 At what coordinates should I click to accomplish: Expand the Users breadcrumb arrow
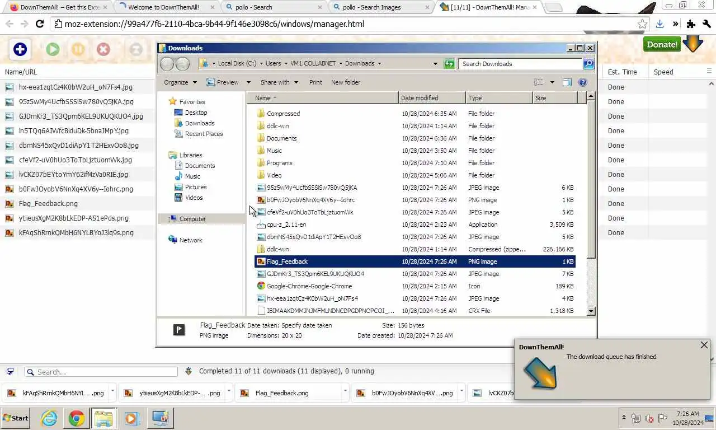pyautogui.click(x=285, y=64)
